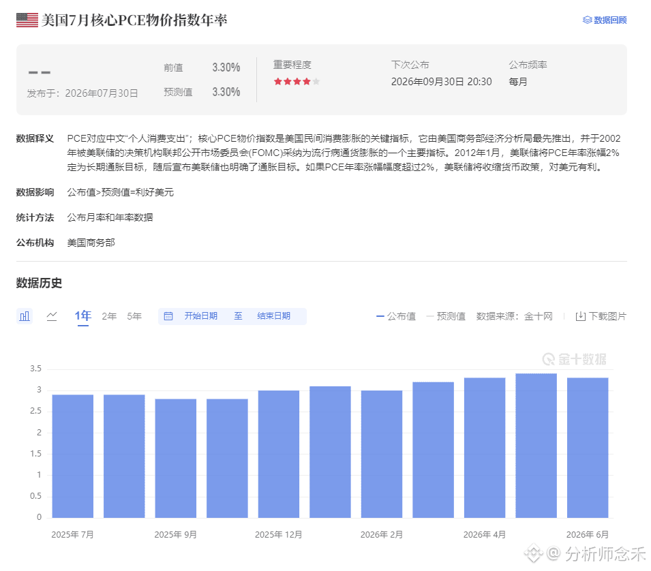Click the 公布频率 label
Screen dimensions: 651x571
(528, 65)
